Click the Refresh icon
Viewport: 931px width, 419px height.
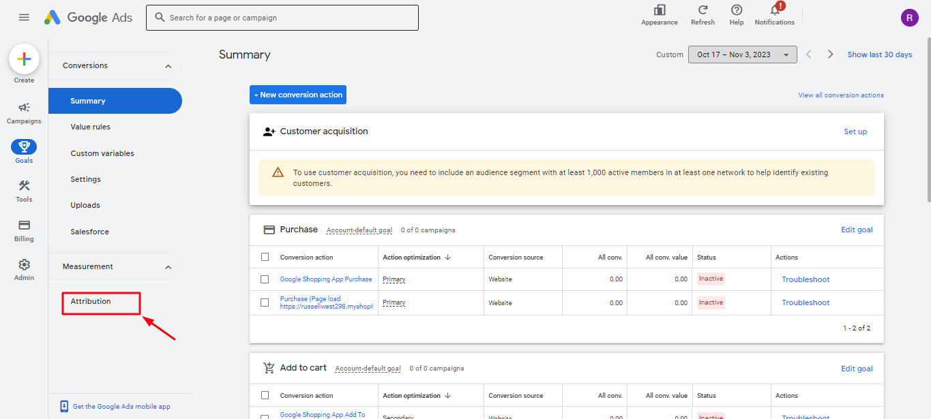(703, 10)
